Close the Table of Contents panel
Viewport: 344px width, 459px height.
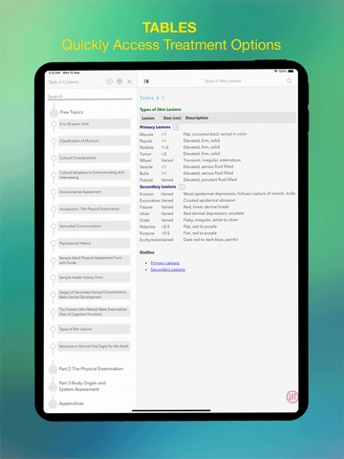129,81
